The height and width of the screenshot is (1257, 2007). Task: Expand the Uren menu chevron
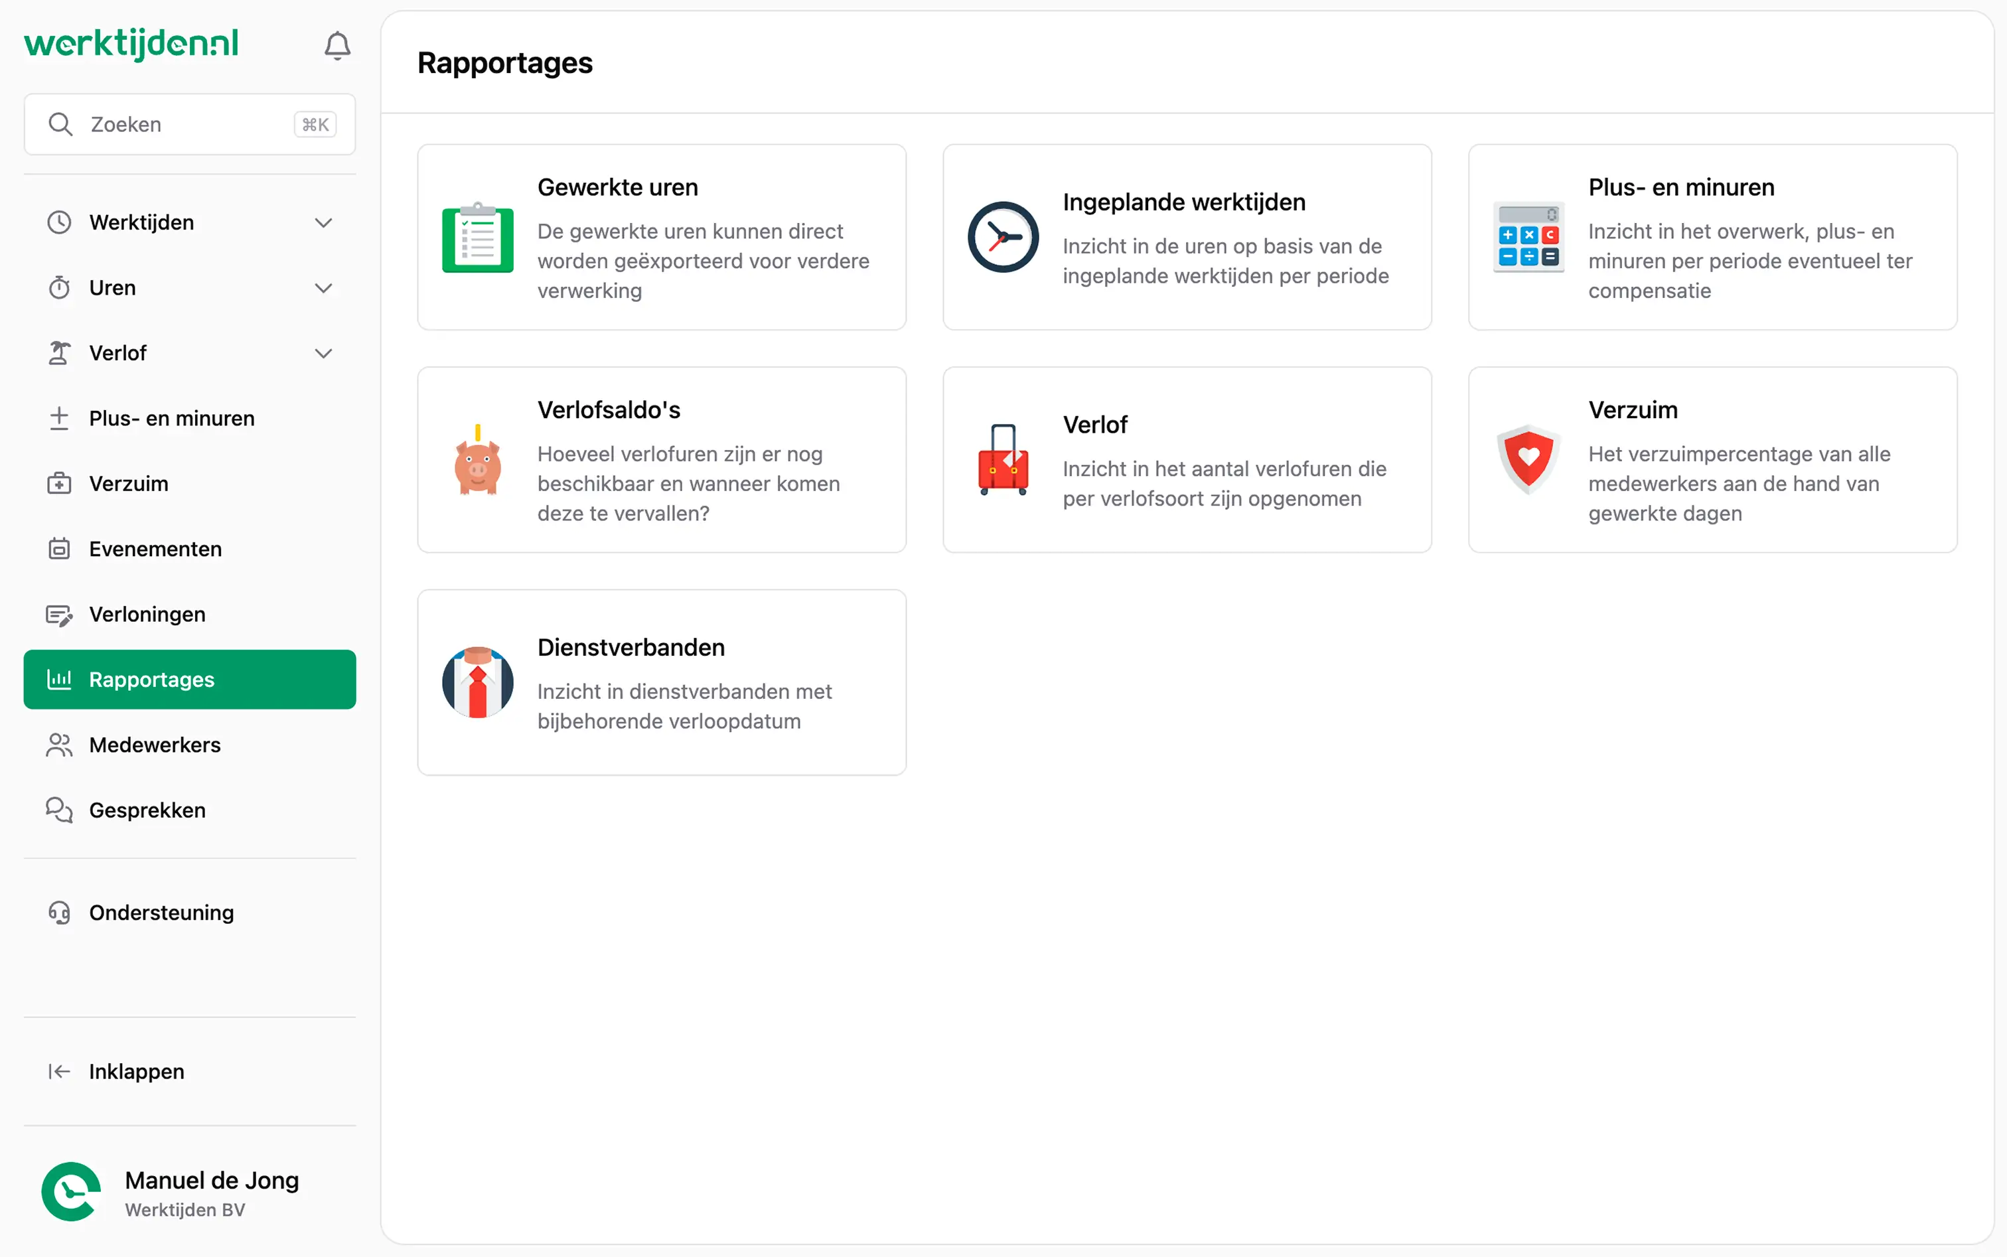click(x=323, y=287)
